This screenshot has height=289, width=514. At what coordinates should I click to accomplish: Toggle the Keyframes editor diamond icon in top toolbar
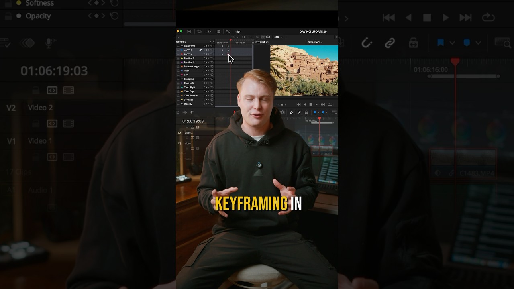coord(238,31)
